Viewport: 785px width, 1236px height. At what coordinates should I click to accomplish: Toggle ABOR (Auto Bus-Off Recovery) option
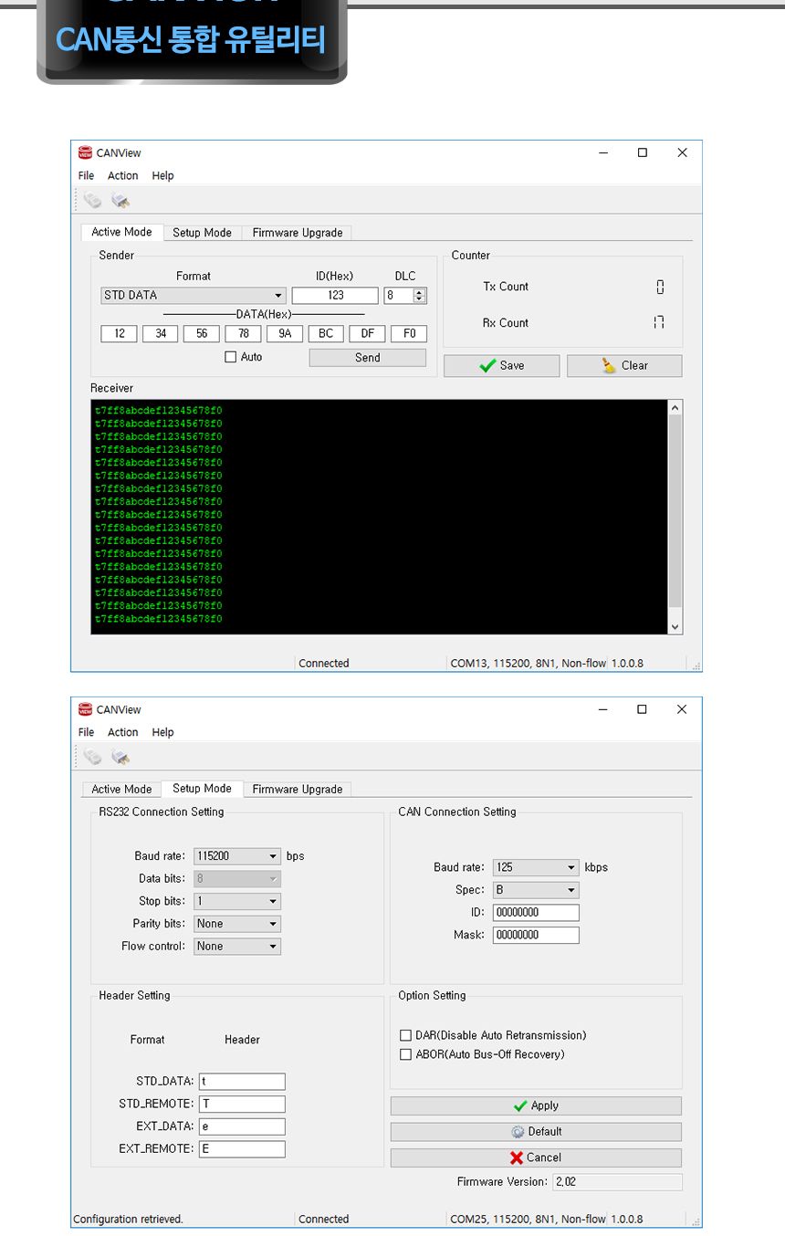coord(406,1054)
